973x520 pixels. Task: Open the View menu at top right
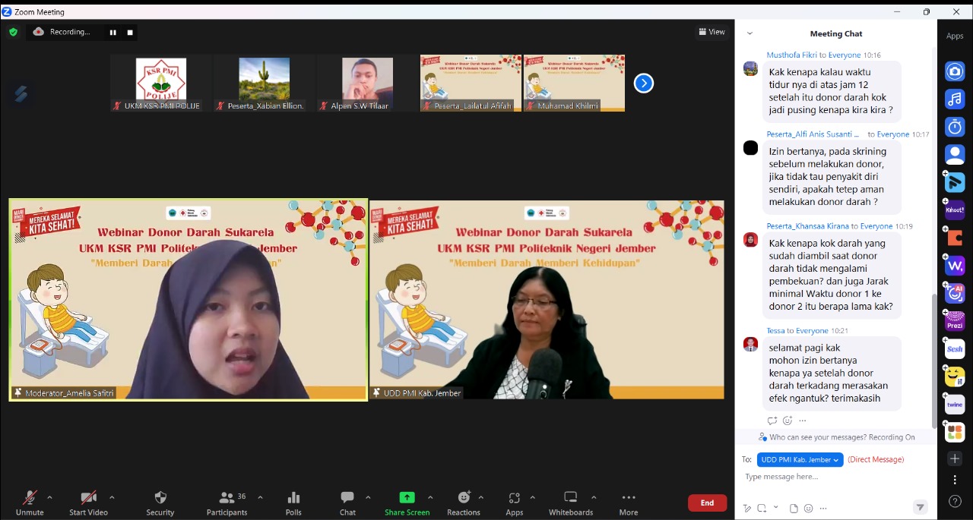pyautogui.click(x=712, y=31)
